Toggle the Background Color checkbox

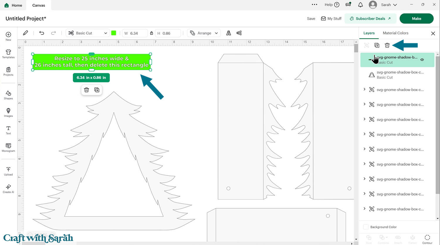click(366, 227)
